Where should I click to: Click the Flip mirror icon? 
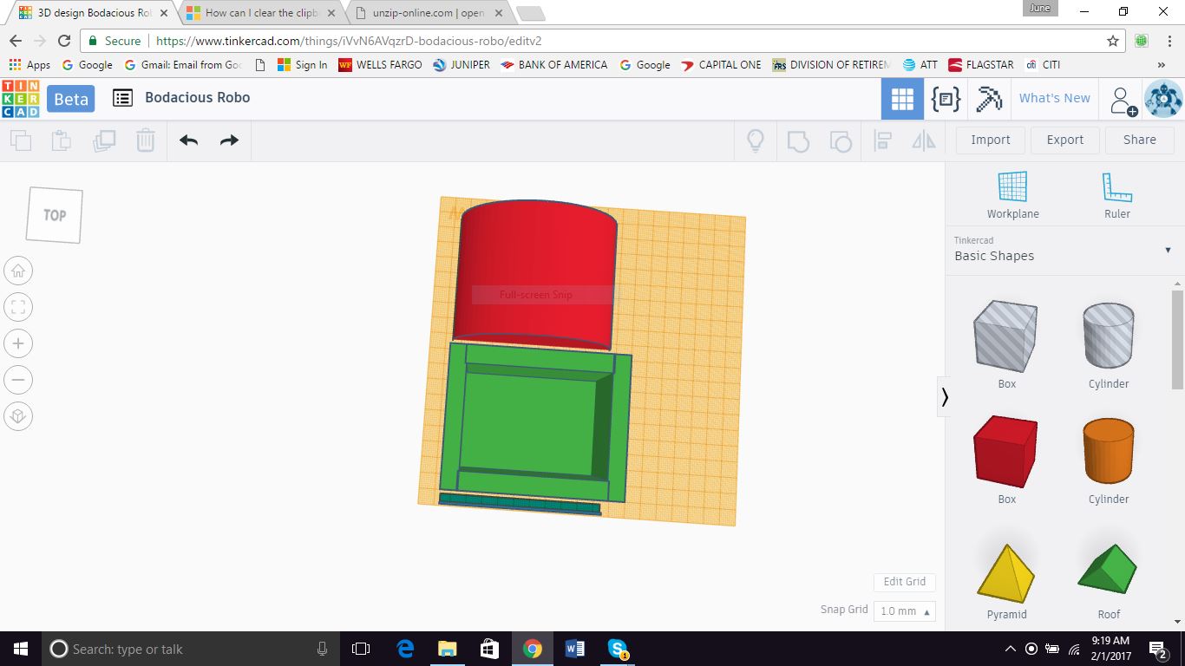click(924, 140)
